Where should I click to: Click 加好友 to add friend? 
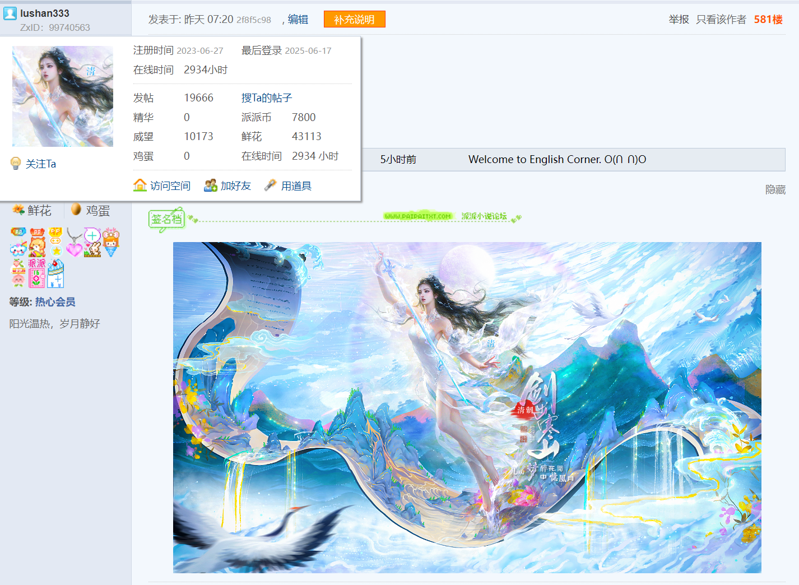[236, 185]
